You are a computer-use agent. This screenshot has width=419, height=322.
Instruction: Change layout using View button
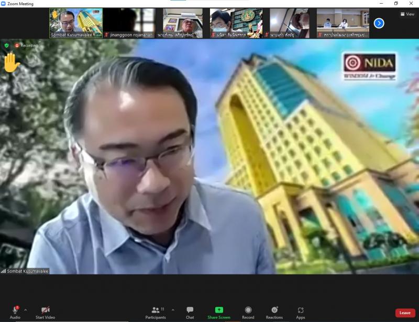(x=407, y=14)
